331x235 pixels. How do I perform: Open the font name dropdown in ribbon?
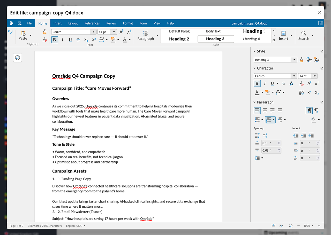click(93, 32)
